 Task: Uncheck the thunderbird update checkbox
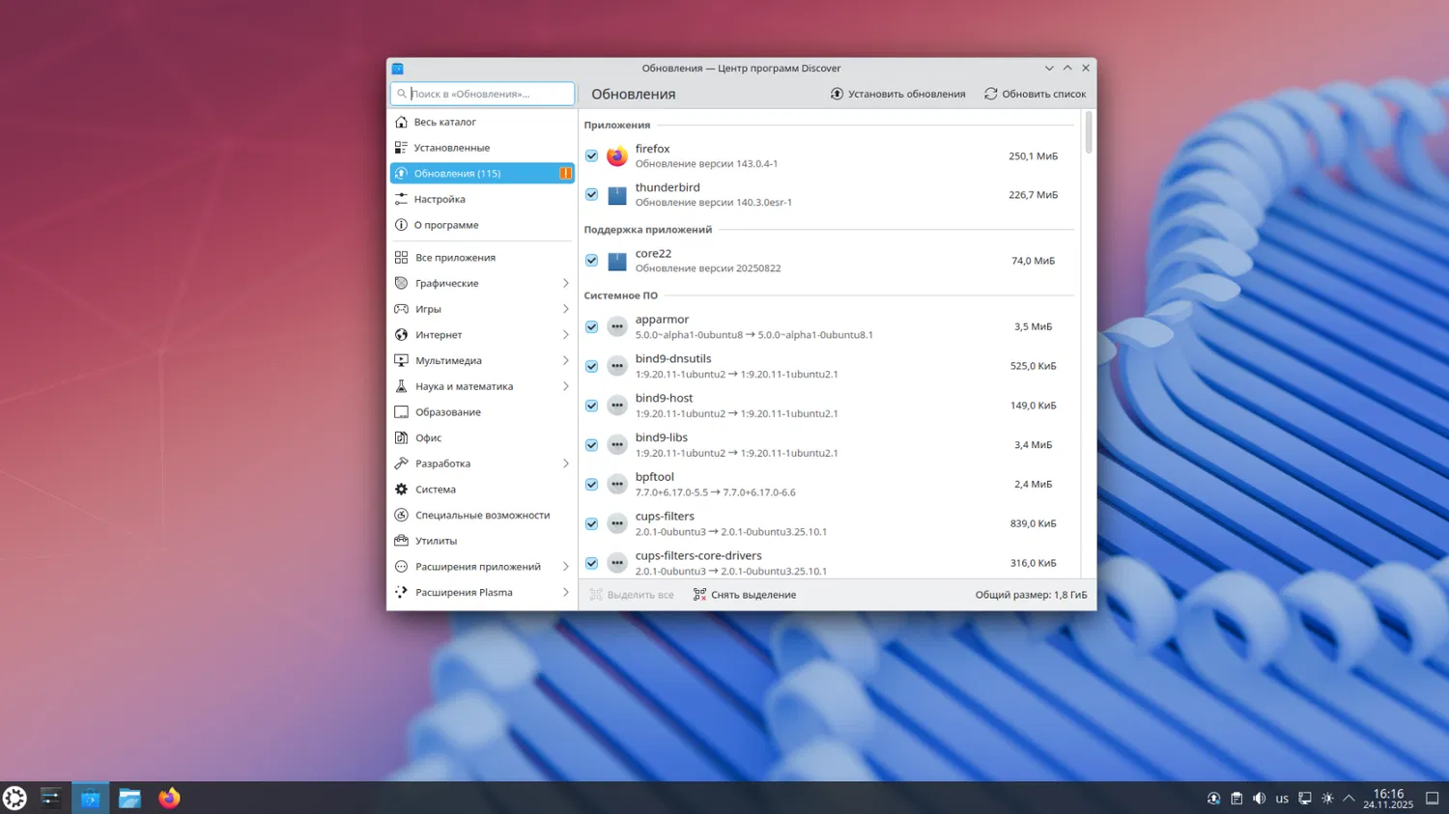point(592,195)
